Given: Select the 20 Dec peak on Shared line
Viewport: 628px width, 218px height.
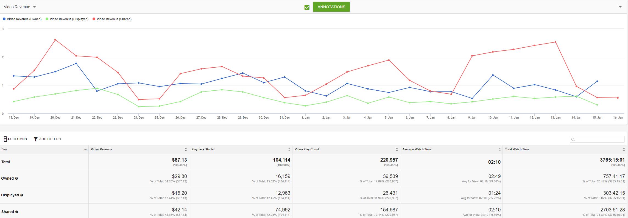Looking at the screenshot, I should click(x=55, y=40).
